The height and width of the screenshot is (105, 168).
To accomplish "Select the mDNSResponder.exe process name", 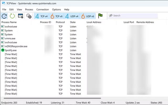I will coord(16,46).
